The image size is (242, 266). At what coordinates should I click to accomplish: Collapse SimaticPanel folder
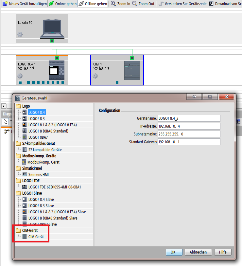(18, 168)
